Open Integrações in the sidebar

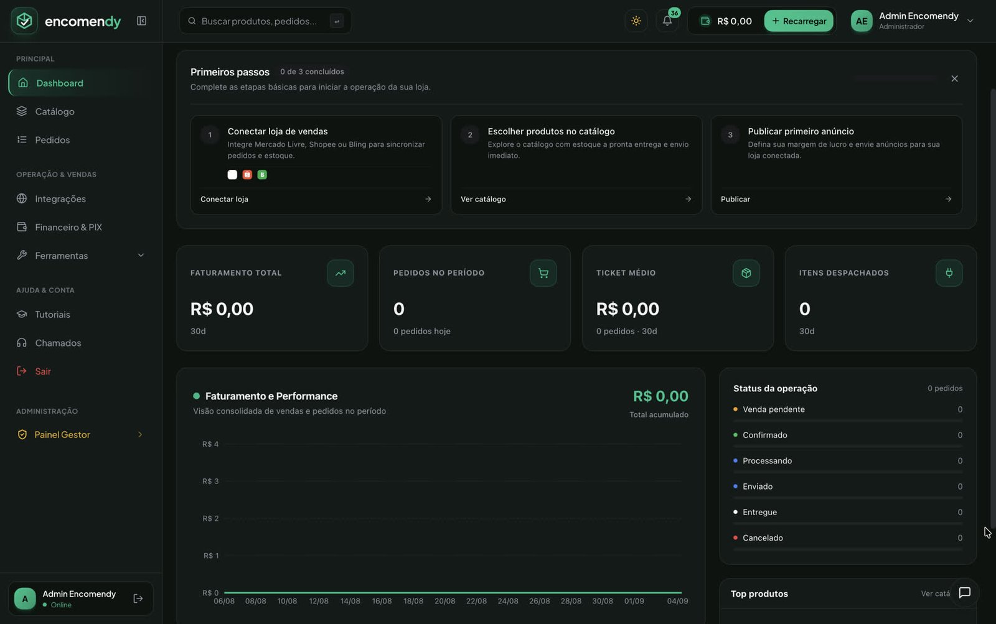[x=81, y=199]
